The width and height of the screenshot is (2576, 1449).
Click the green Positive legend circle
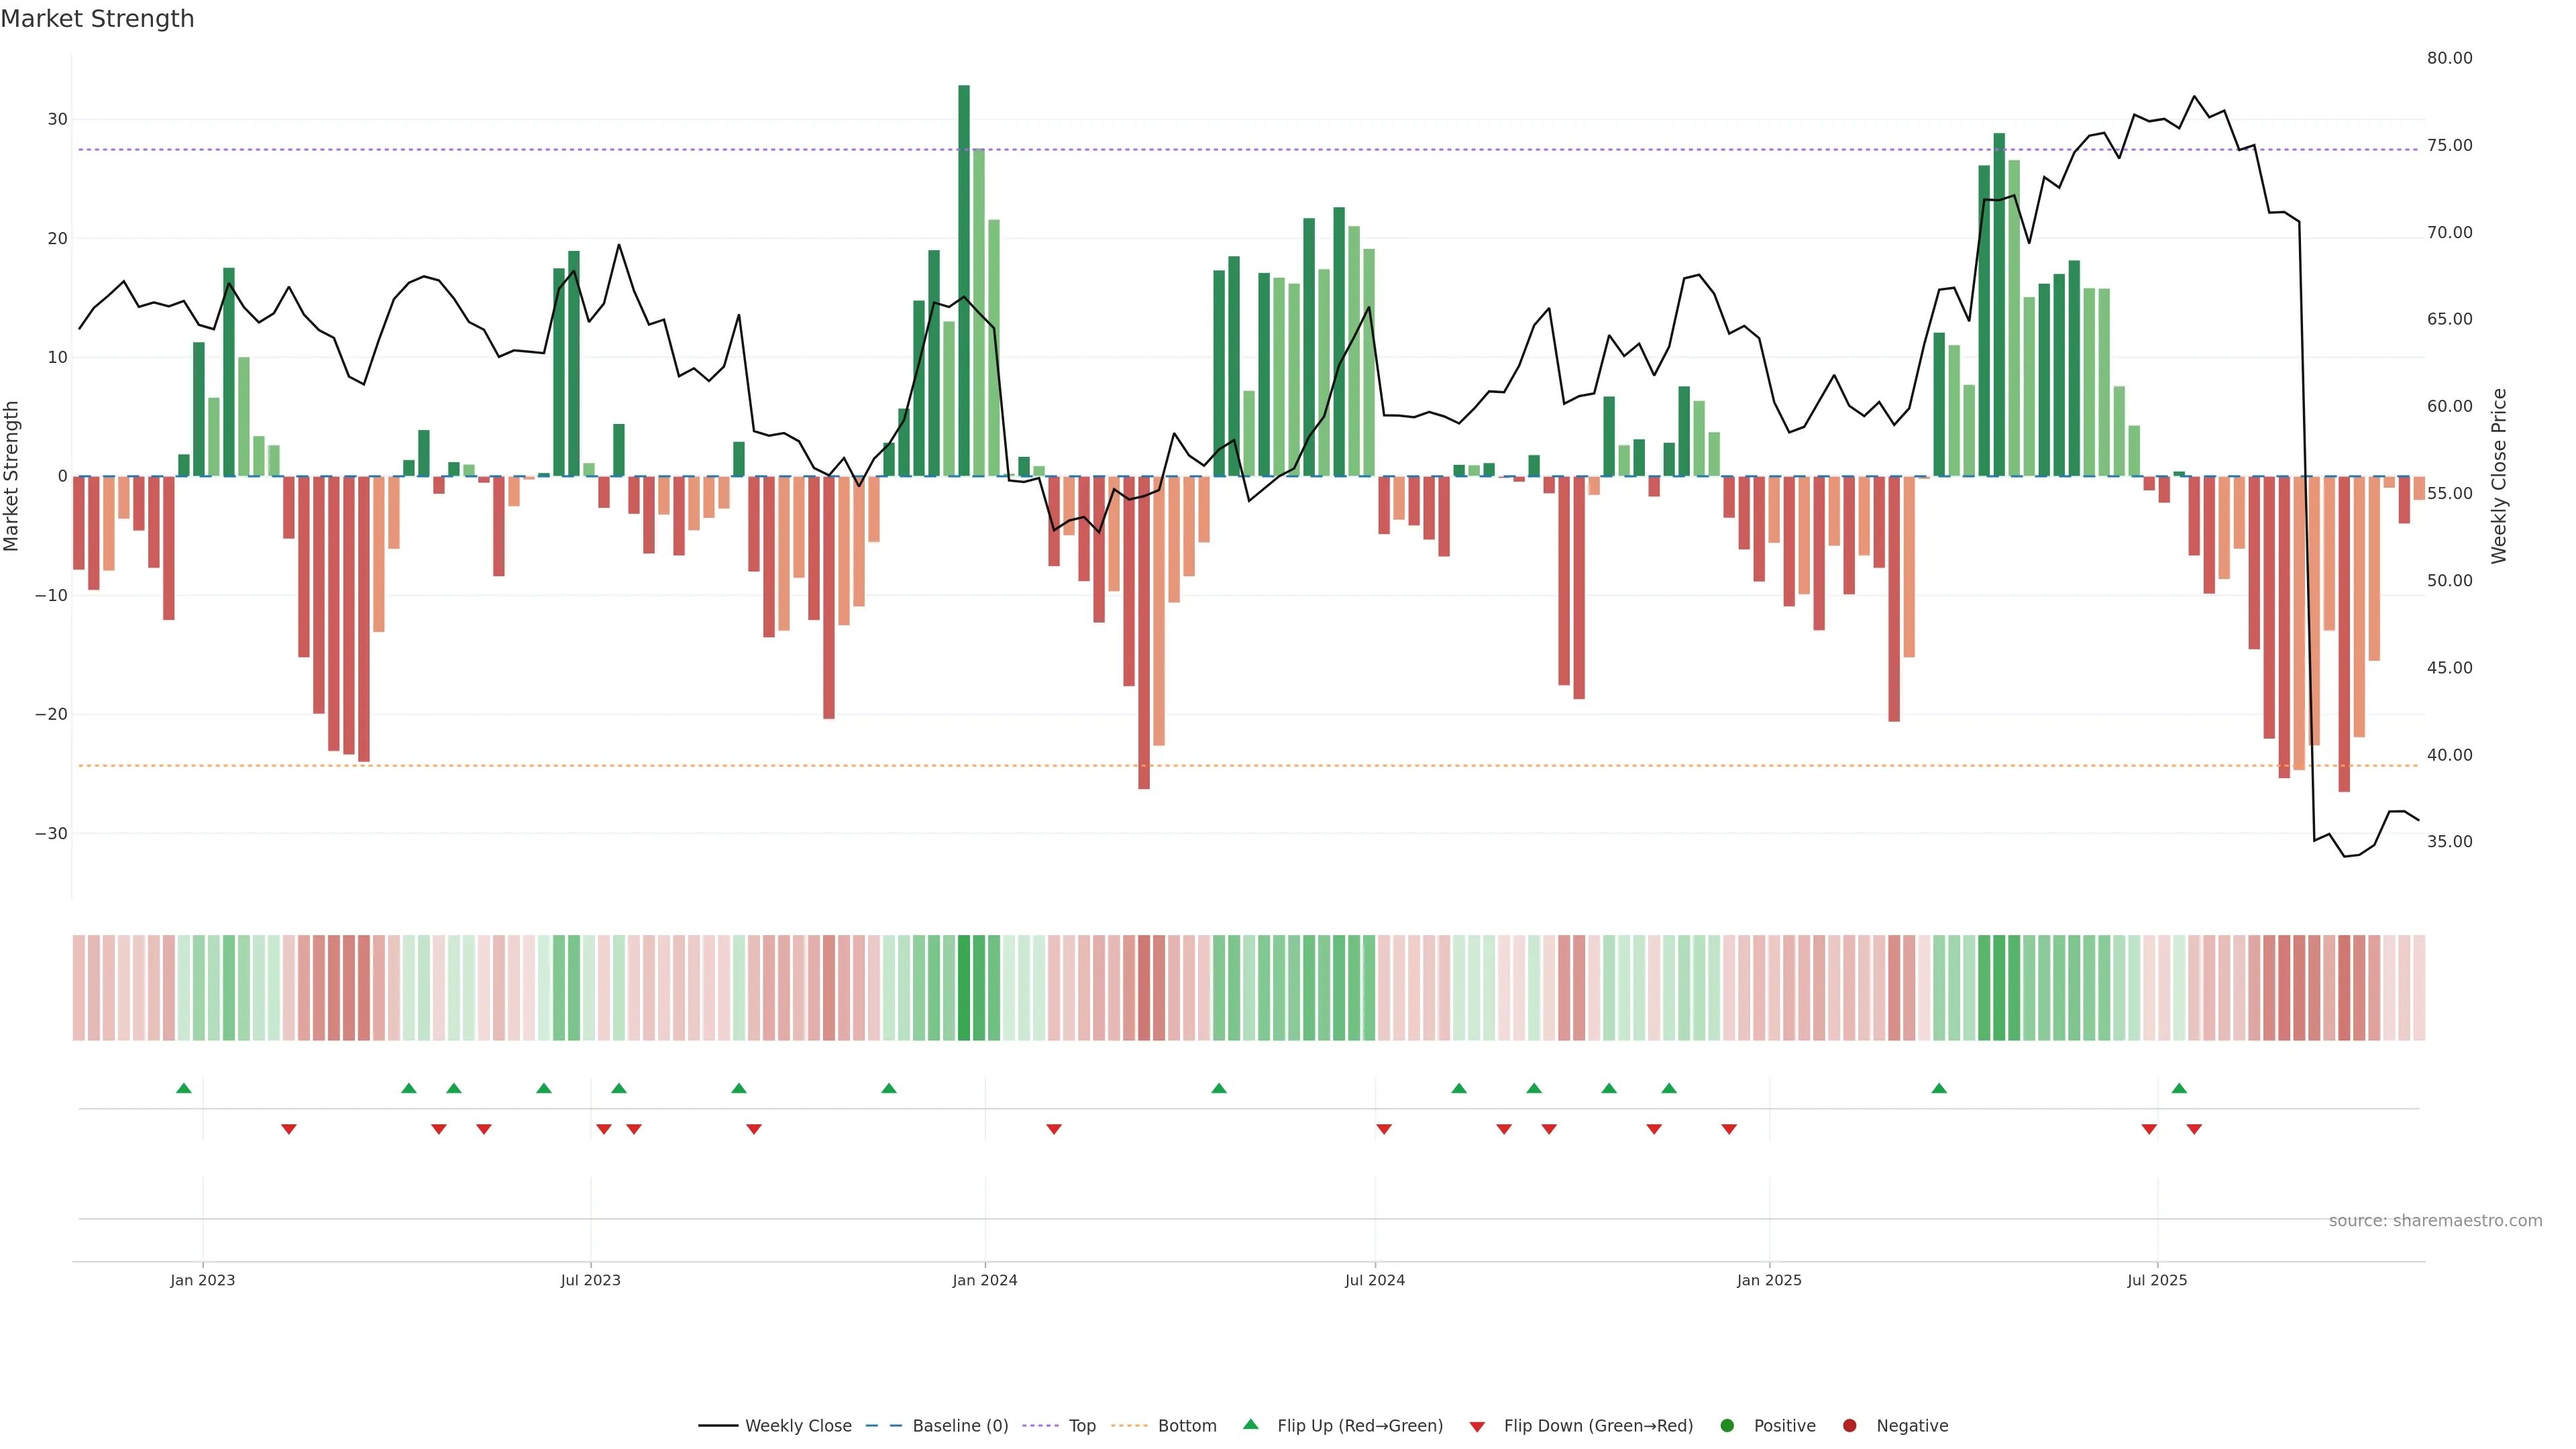pyautogui.click(x=1727, y=1426)
